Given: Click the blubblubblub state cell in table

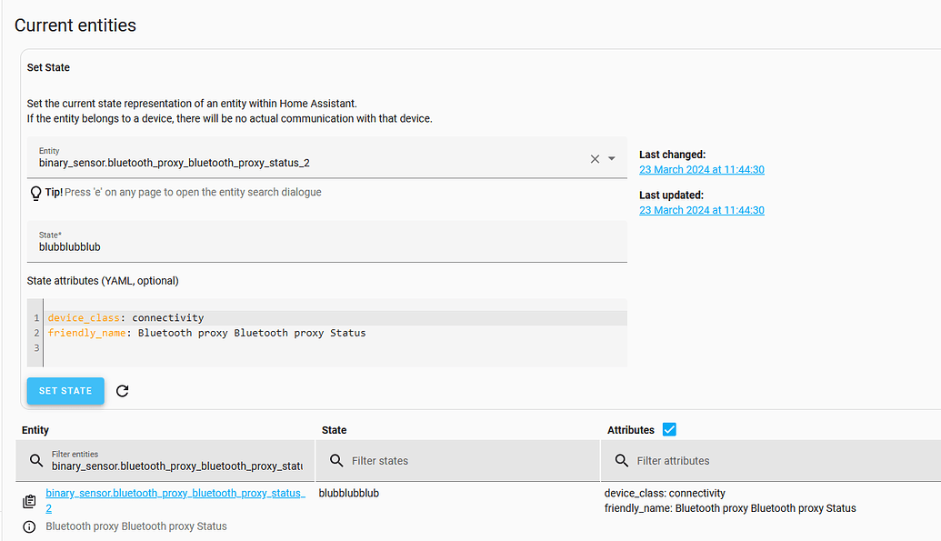Looking at the screenshot, I should coord(349,494).
